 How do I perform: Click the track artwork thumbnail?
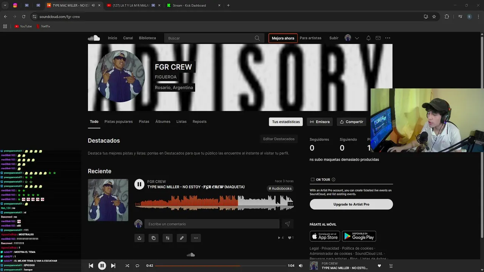click(x=108, y=200)
